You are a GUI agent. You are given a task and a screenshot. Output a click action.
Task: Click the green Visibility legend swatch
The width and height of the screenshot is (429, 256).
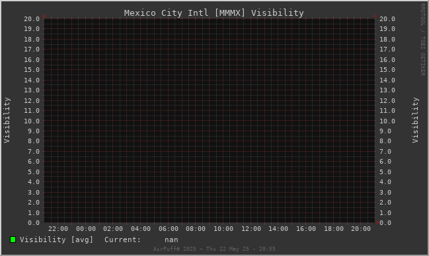[13, 240]
